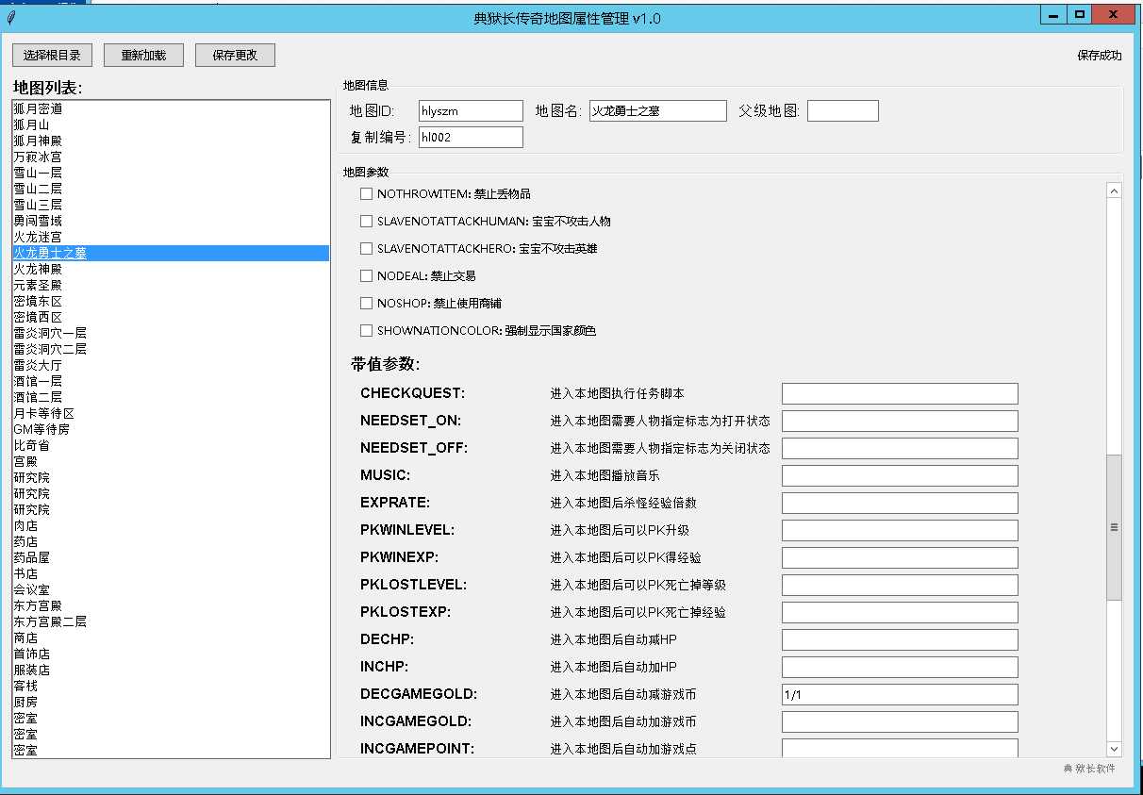Click the 复制编号 field containing hl002
Image resolution: width=1143 pixels, height=795 pixels.
click(470, 137)
